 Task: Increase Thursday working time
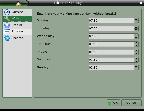click(136, 43)
